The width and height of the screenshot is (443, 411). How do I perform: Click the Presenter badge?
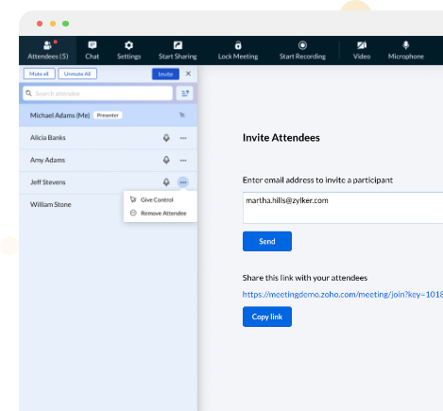(x=108, y=115)
